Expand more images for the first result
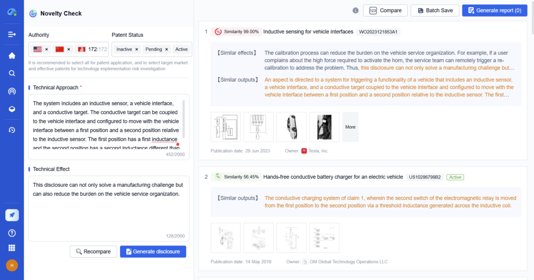 [350, 127]
